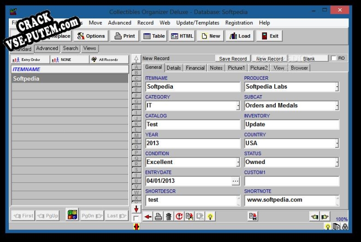
Task: Click the green hand pointing right icon
Action: (x=325, y=217)
